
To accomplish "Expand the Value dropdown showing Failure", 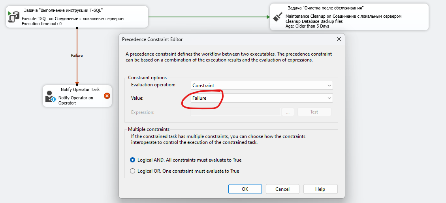I will (x=262, y=98).
